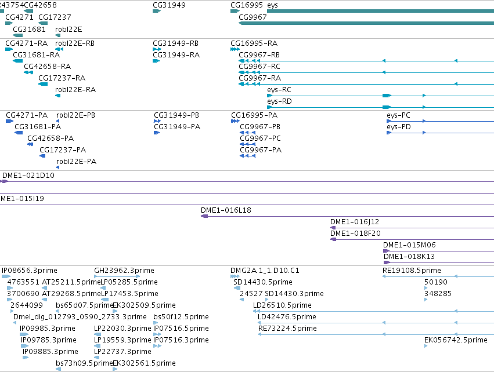
Task: Select EST Dmel_dig_012793_0590_2733.3prime
Action: (80, 318)
